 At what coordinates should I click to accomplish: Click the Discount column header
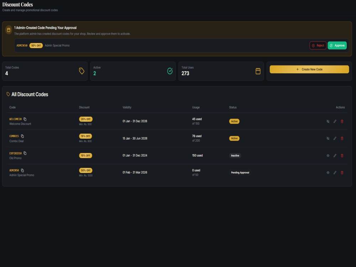tap(84, 108)
